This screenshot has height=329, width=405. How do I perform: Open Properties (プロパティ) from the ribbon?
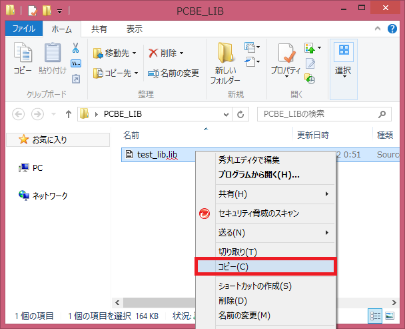point(285,60)
